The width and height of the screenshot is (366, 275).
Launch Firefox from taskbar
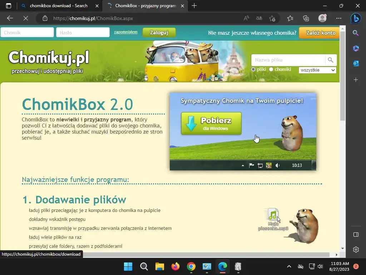175,266
